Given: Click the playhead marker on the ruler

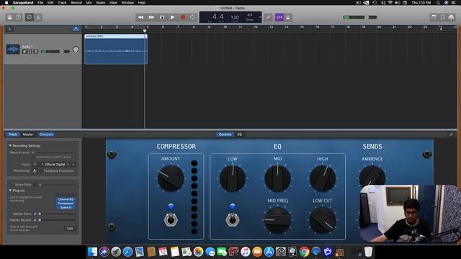Looking at the screenshot, I should (x=144, y=30).
